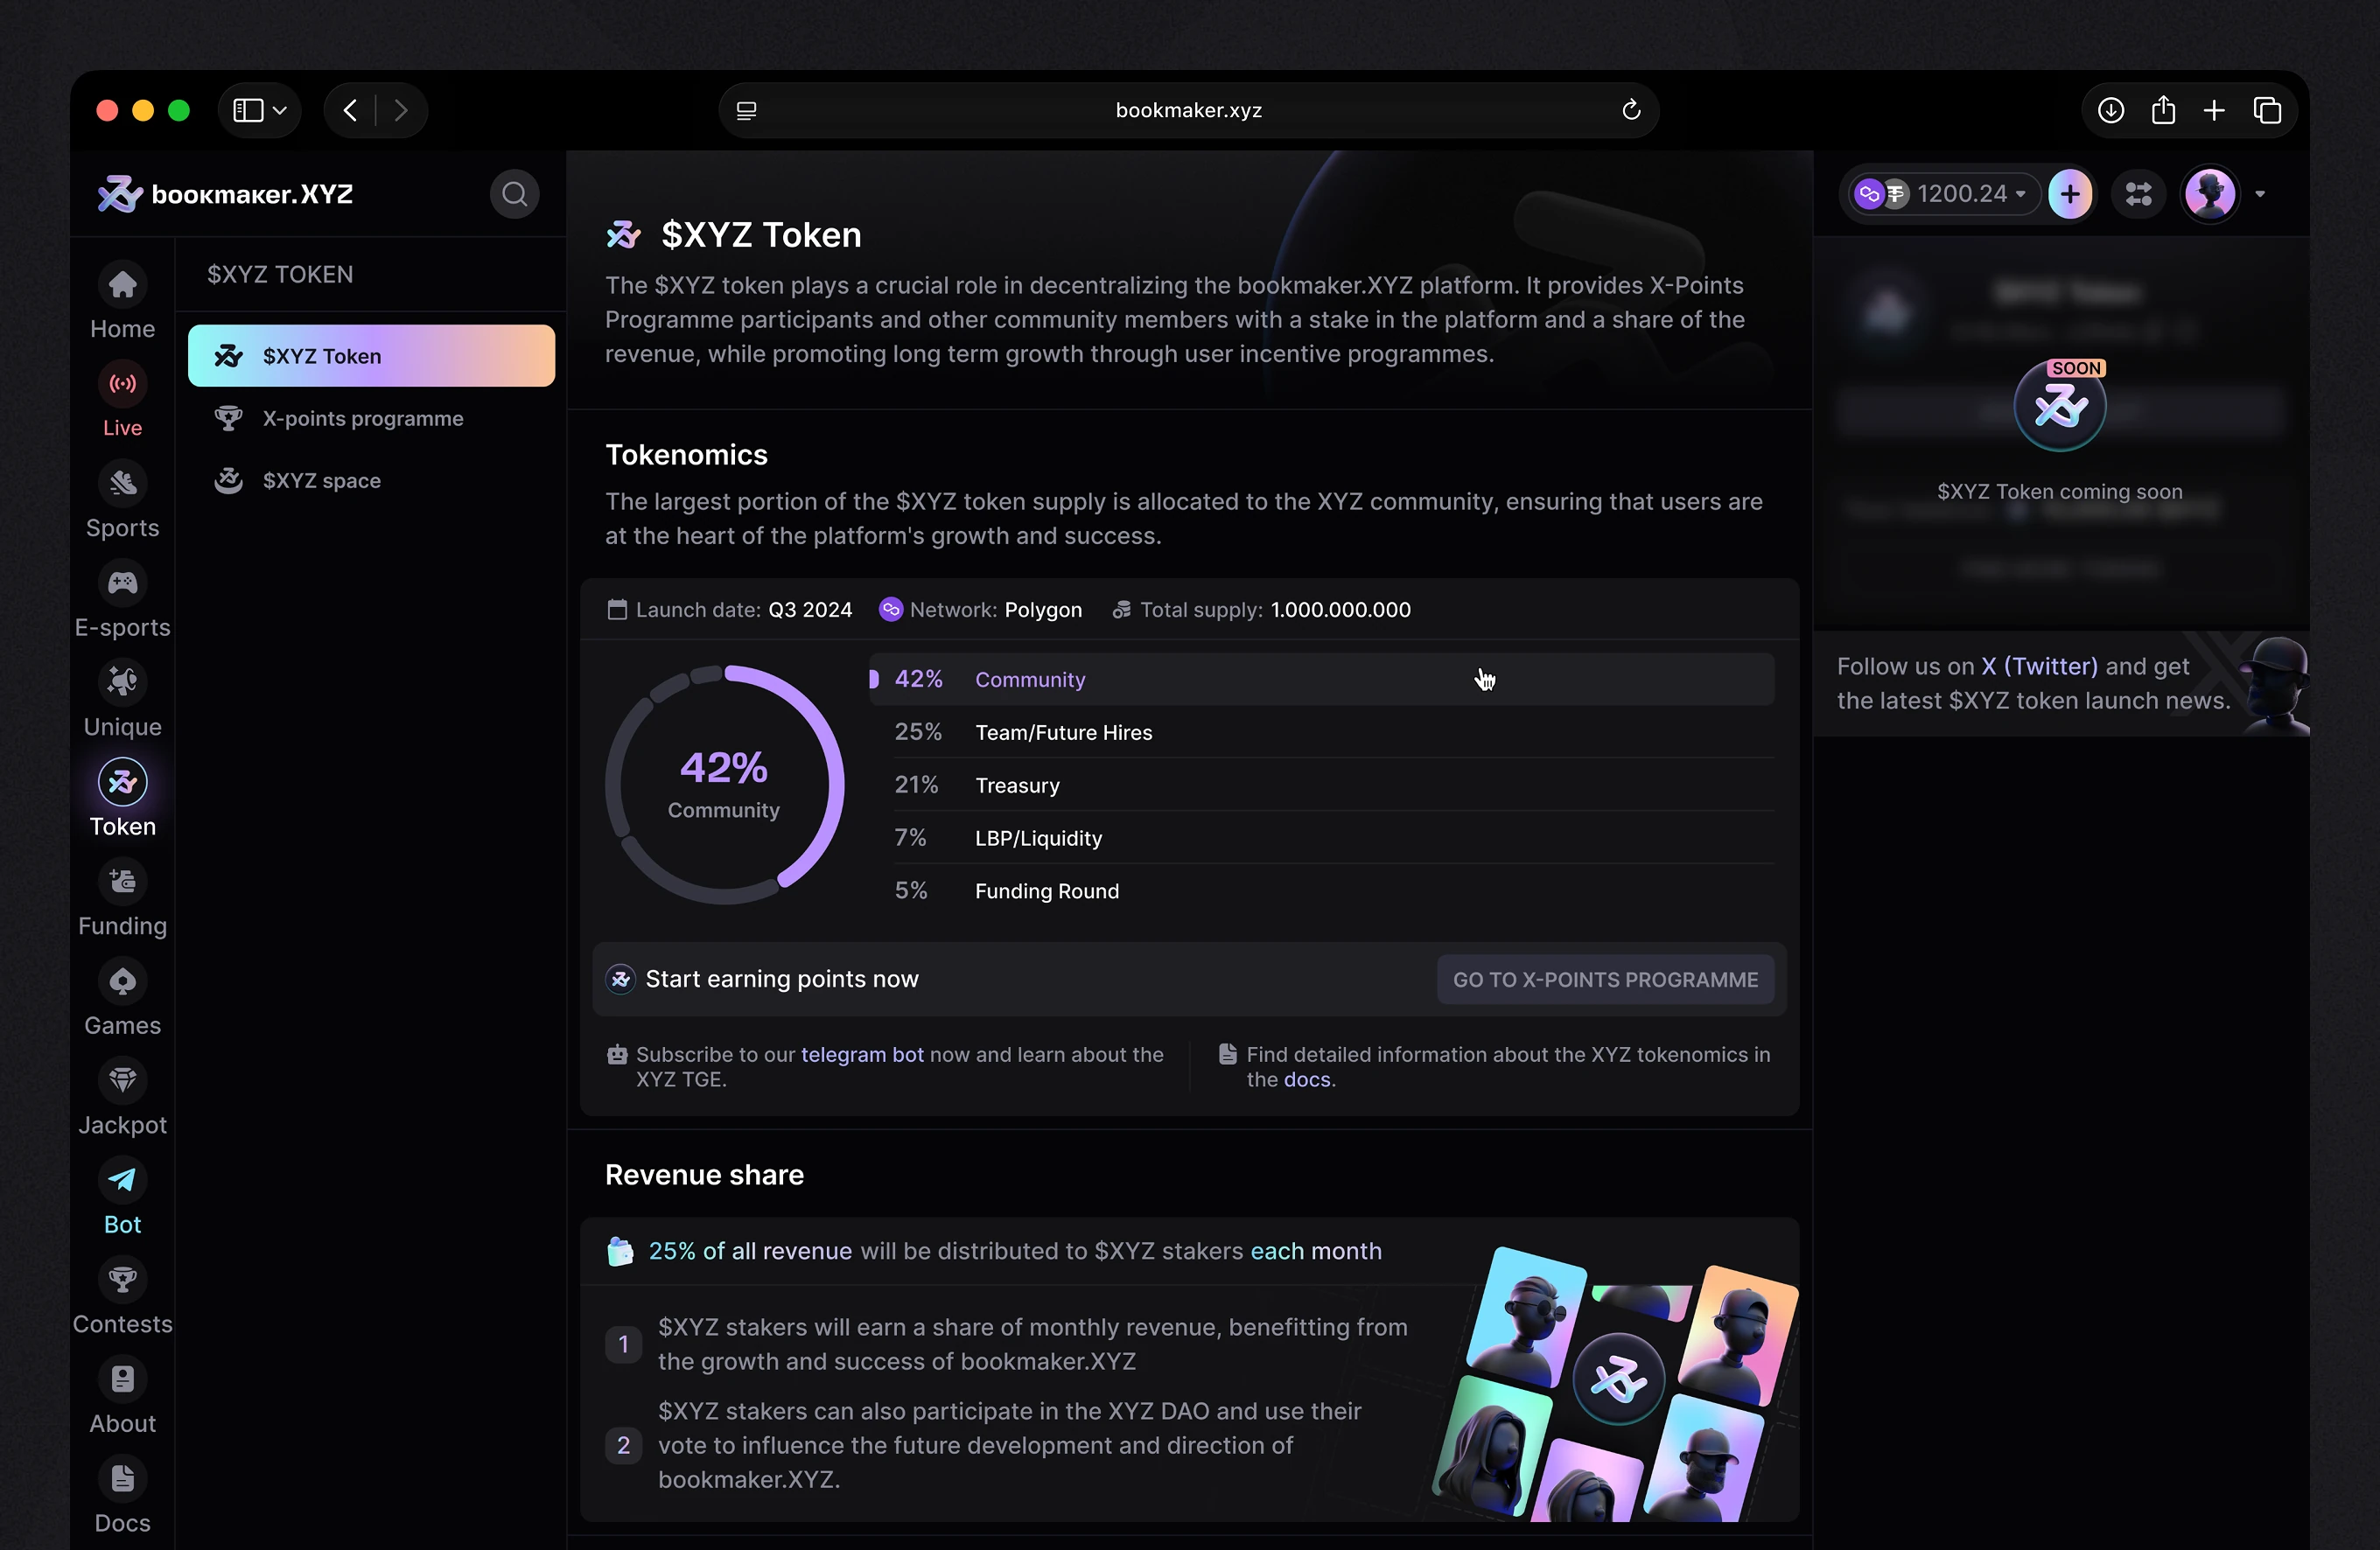Open E-sports gamepad icon
The height and width of the screenshot is (1550, 2380).
pos(122,583)
